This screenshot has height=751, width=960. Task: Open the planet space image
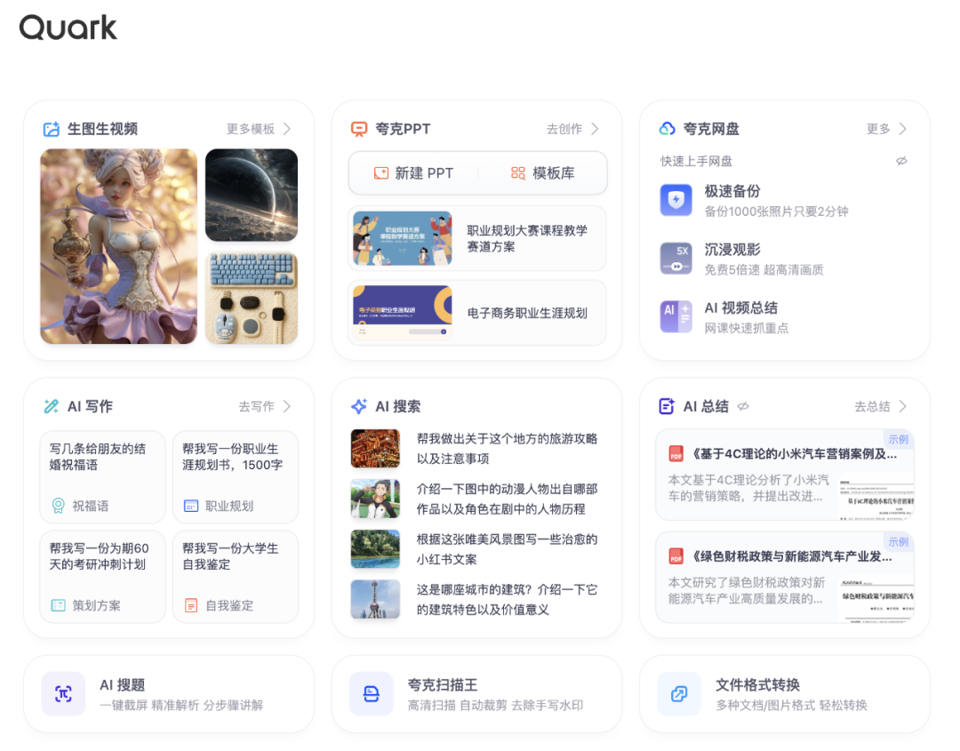pos(252,196)
